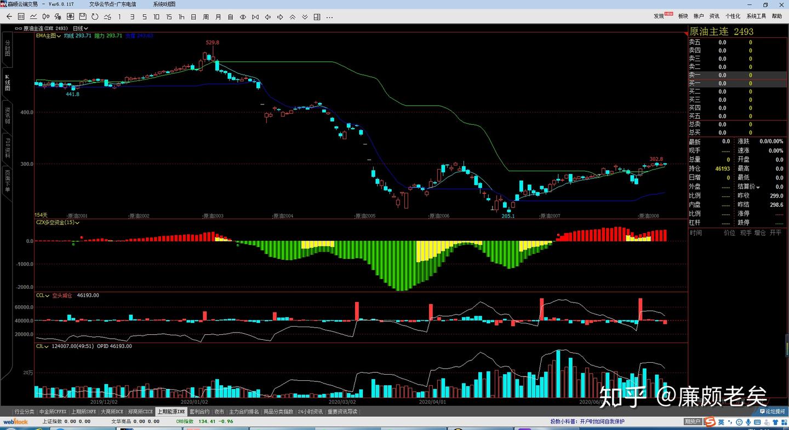This screenshot has height=430, width=789.
Task: Open the toolbar more options ellipsis
Action: 329,17
